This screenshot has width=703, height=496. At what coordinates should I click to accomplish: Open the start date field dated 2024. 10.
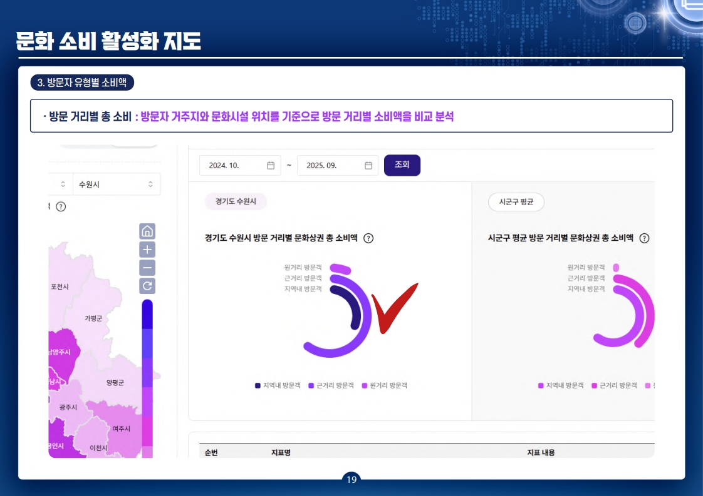pos(232,164)
